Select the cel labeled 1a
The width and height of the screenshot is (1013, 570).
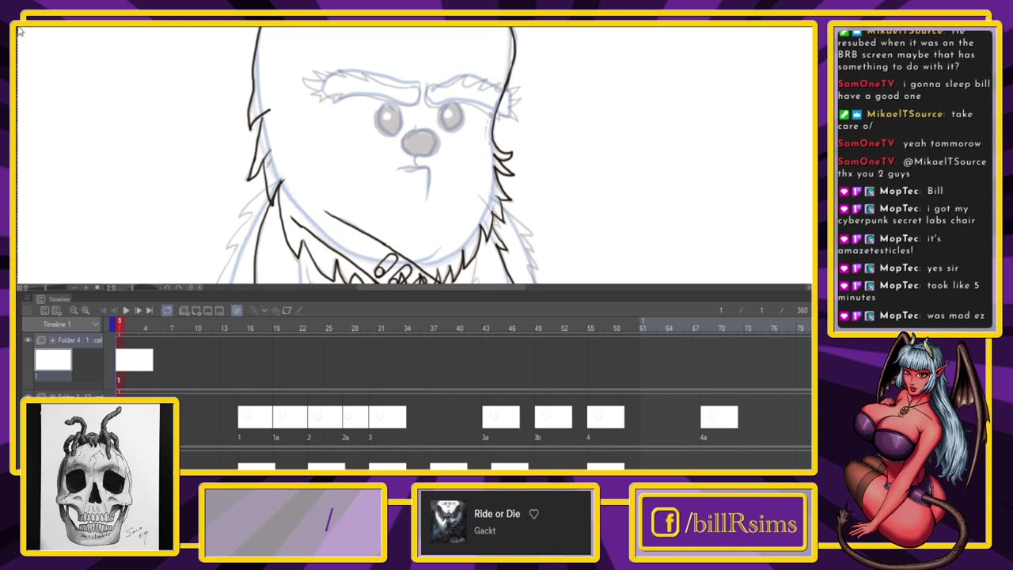pyautogui.click(x=290, y=417)
